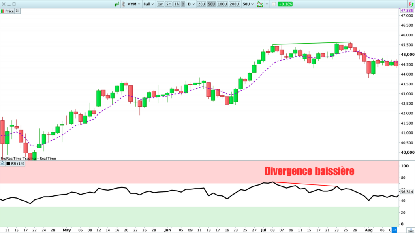Select the Price panel label
The height and width of the screenshot is (233, 415).
[x=9, y=11]
